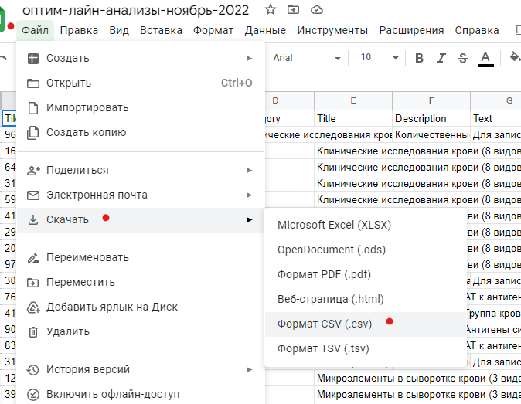521x404 pixels.
Task: Select column E header
Action: coord(352,100)
